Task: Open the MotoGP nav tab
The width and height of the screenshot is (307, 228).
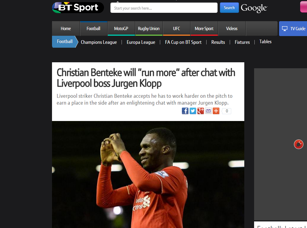Action: 121,29
